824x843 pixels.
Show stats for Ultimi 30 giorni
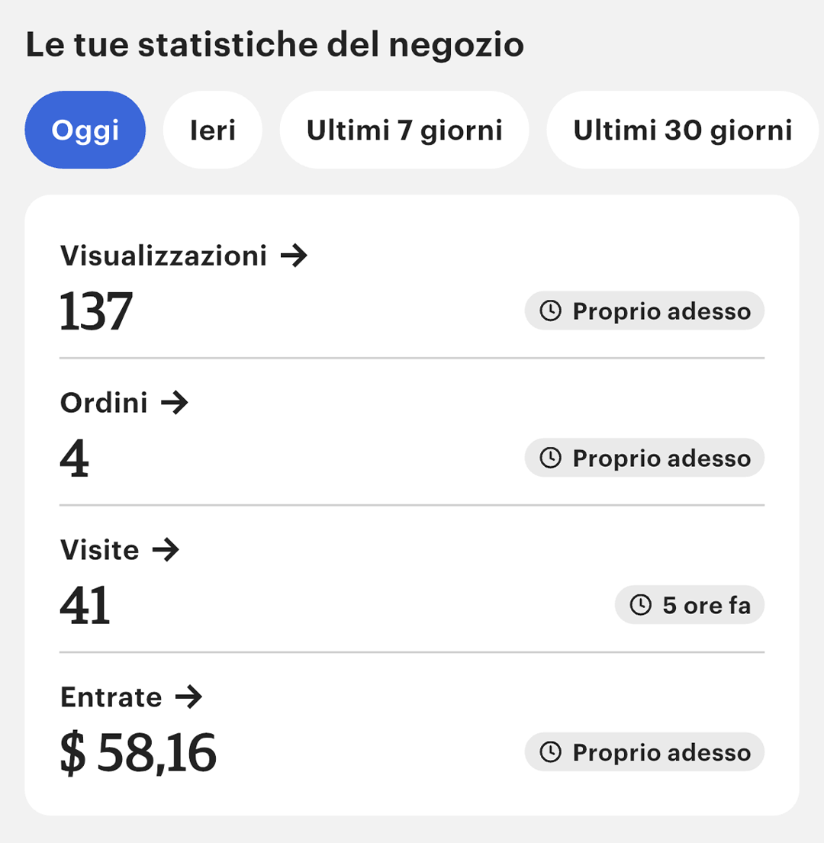point(682,130)
